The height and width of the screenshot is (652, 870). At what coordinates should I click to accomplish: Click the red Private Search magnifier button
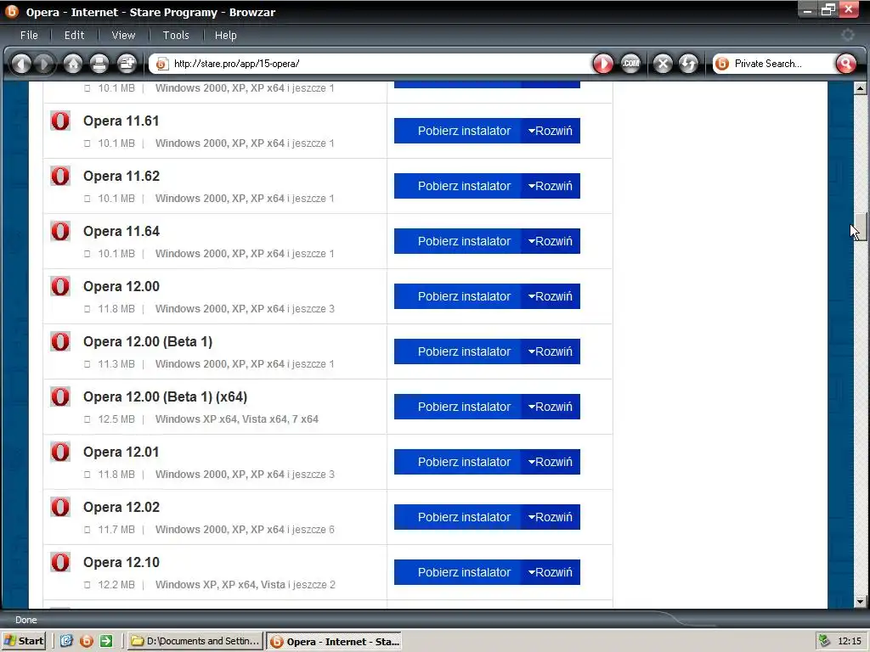click(x=845, y=64)
